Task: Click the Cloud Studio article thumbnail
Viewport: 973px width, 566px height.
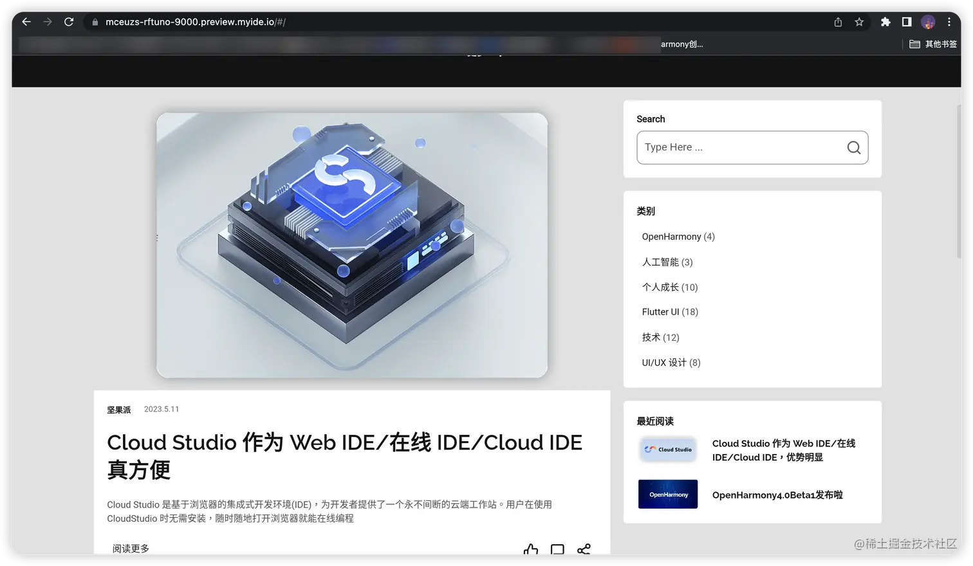Action: pyautogui.click(x=351, y=244)
